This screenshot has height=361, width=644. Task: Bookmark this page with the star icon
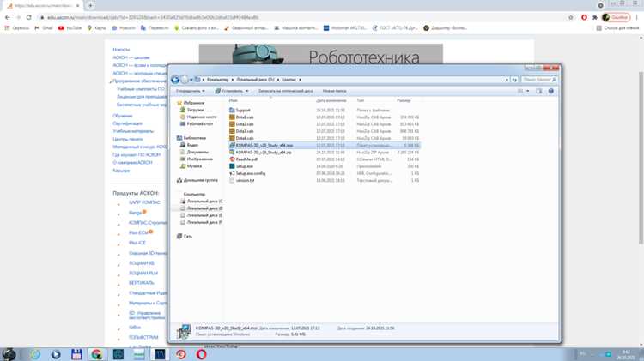(571, 17)
